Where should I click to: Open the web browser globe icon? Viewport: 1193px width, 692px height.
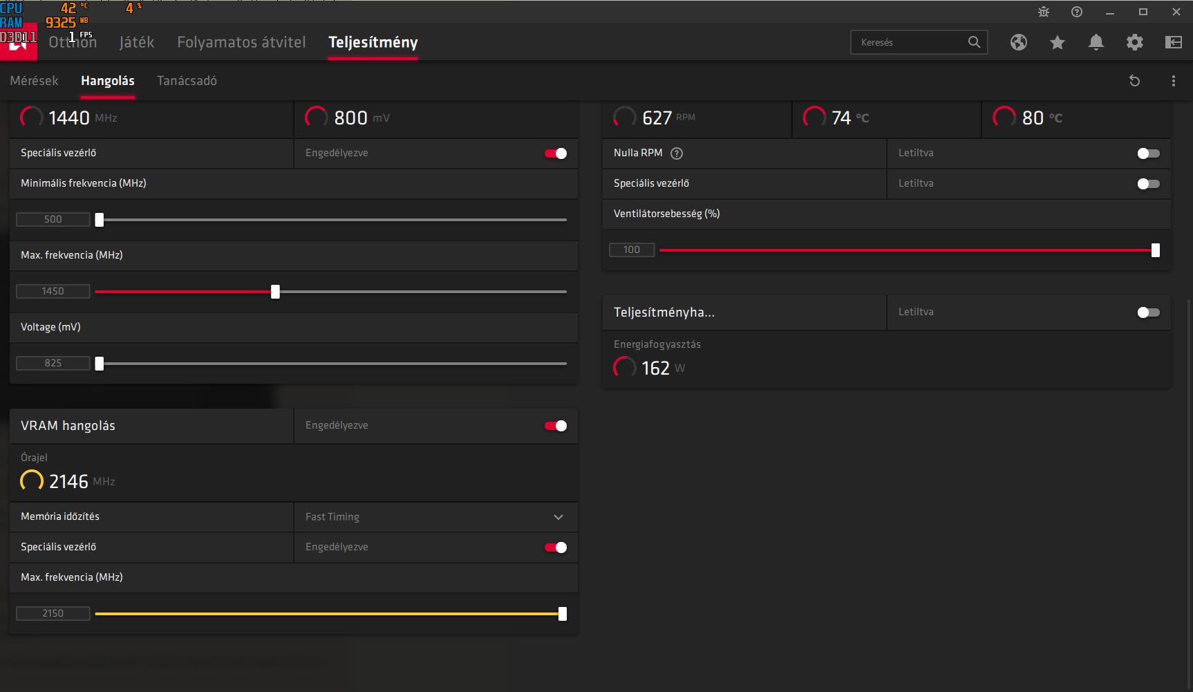pyautogui.click(x=1018, y=42)
